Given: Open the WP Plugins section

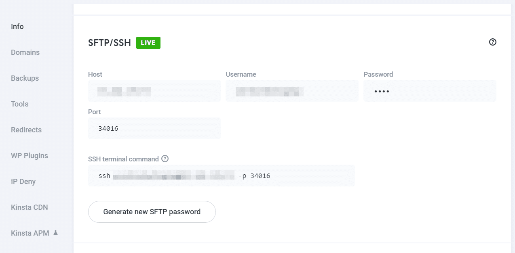Looking at the screenshot, I should click(29, 155).
